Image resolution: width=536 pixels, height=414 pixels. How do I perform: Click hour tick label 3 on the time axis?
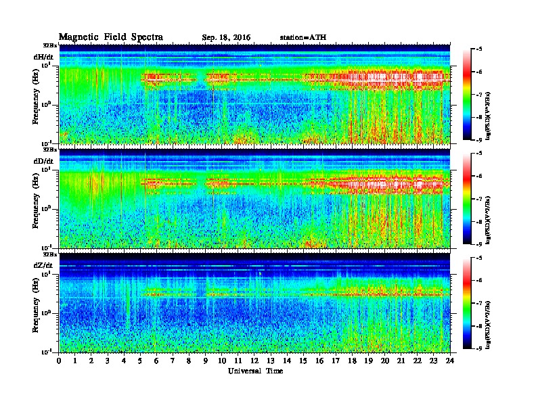[x=108, y=361]
